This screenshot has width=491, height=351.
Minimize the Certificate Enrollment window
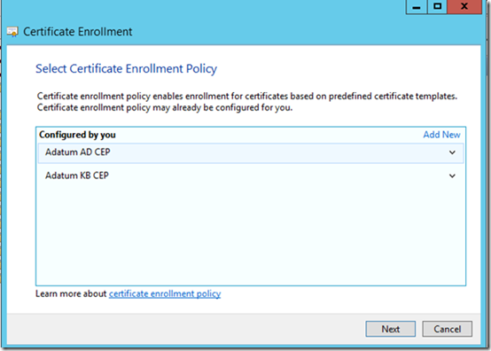tap(417, 7)
